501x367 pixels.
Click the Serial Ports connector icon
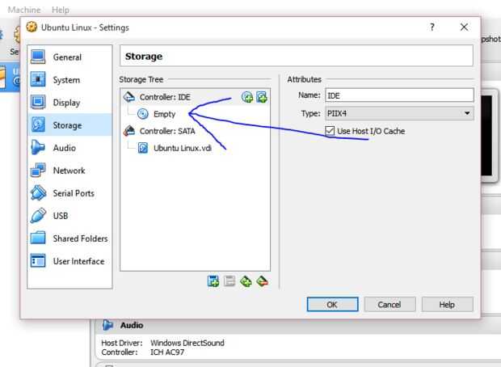click(x=38, y=193)
